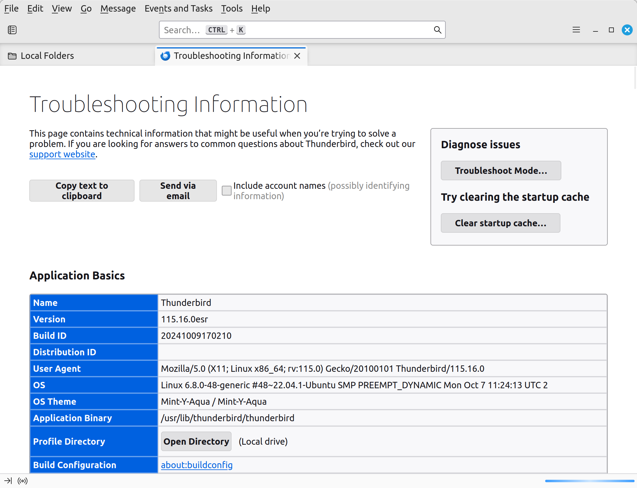
Task: Click Send via email button
Action: click(178, 191)
